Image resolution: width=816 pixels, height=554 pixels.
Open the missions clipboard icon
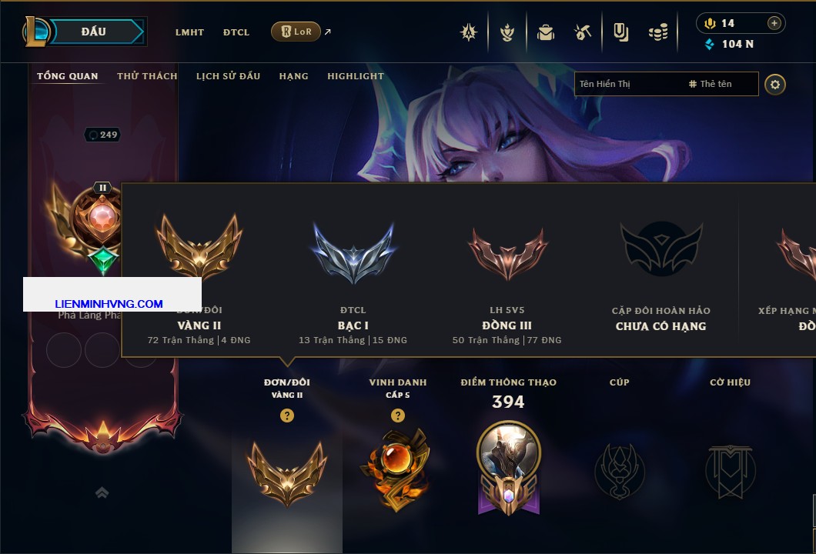pyautogui.click(x=620, y=33)
